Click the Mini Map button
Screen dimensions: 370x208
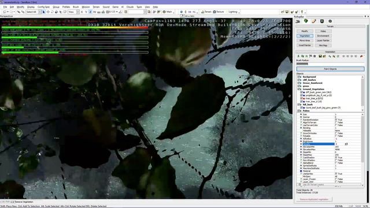pos(323,45)
